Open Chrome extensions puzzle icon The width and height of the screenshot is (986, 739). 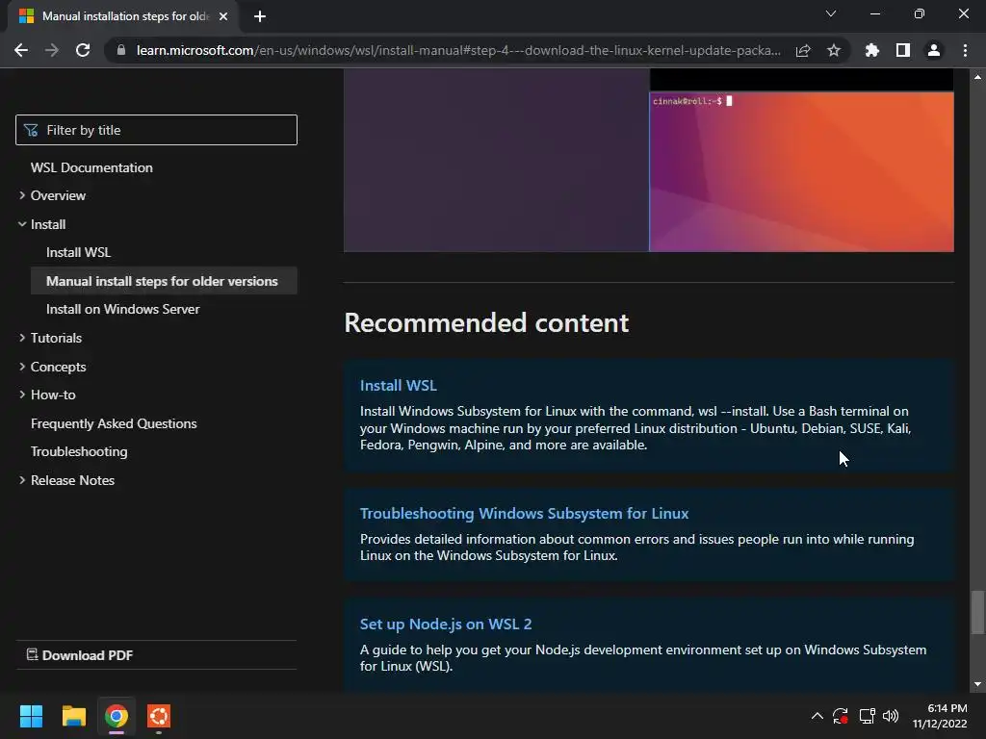871,50
